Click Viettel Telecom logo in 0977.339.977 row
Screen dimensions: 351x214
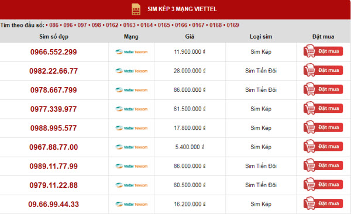(x=132, y=109)
